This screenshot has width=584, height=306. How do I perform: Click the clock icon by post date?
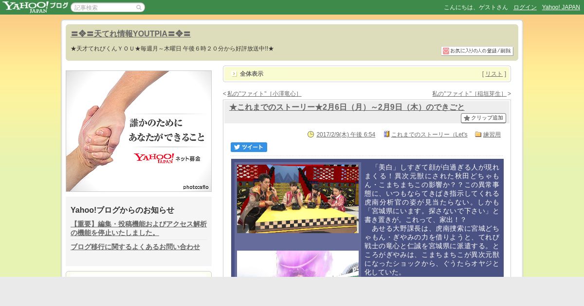point(311,135)
